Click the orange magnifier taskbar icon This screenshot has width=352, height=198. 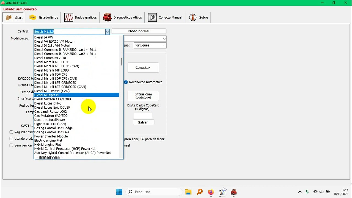200,192
